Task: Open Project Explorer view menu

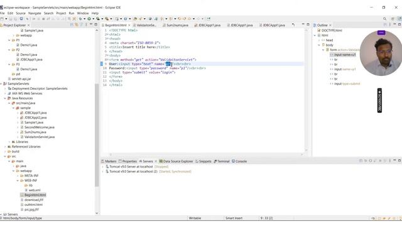Action: tap(86, 25)
